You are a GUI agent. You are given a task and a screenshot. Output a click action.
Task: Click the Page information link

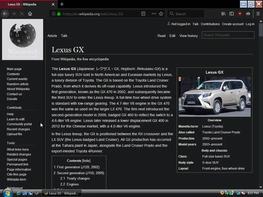coord(19,169)
